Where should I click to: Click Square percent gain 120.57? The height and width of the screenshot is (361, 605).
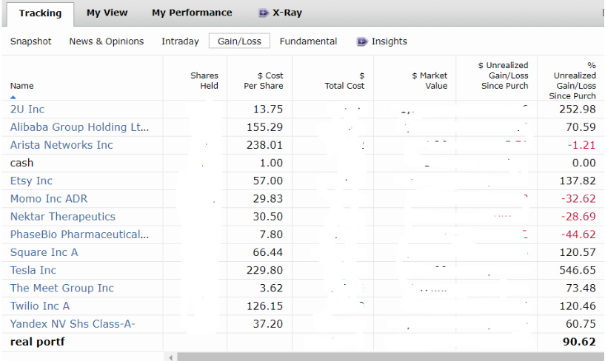pyautogui.click(x=578, y=252)
